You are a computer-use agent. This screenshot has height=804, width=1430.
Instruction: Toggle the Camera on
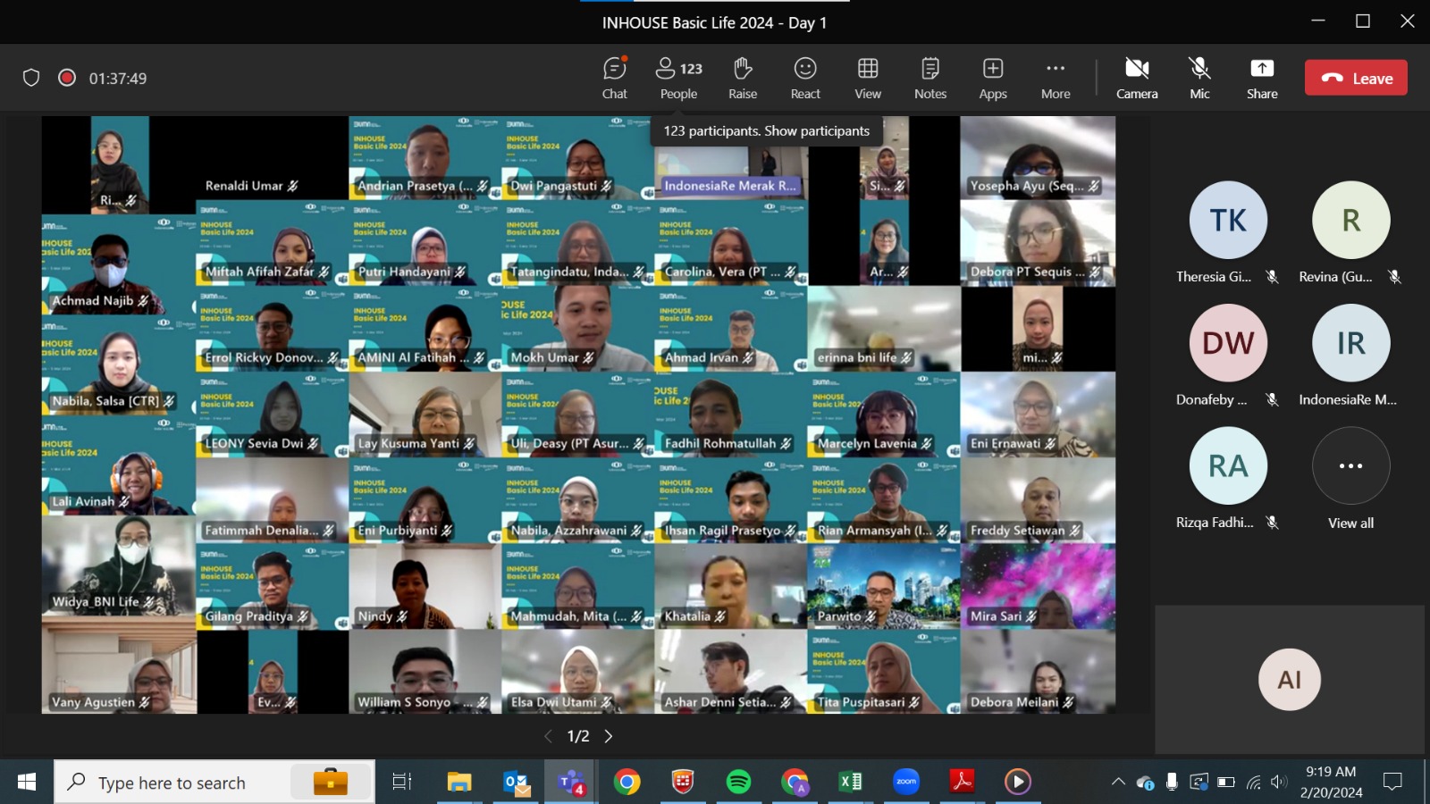[x=1137, y=79]
